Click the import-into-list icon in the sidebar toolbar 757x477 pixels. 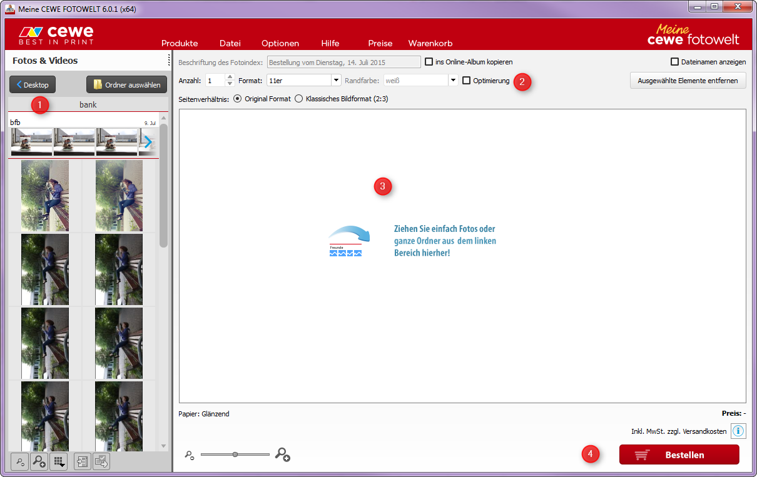[x=82, y=462]
